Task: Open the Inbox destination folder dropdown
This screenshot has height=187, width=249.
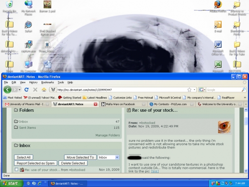Action: click(x=108, y=157)
